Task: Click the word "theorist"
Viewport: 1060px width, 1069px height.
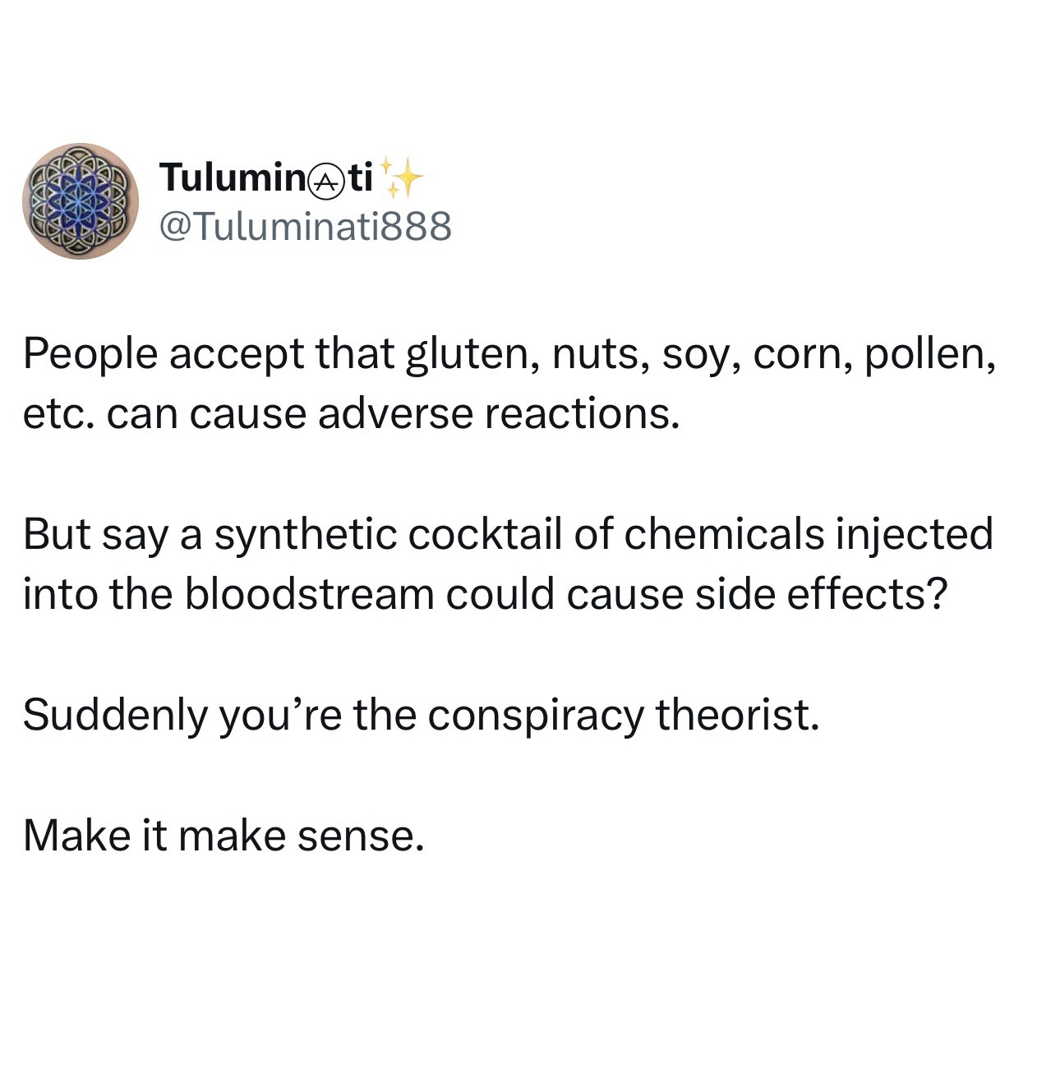Action: (737, 716)
